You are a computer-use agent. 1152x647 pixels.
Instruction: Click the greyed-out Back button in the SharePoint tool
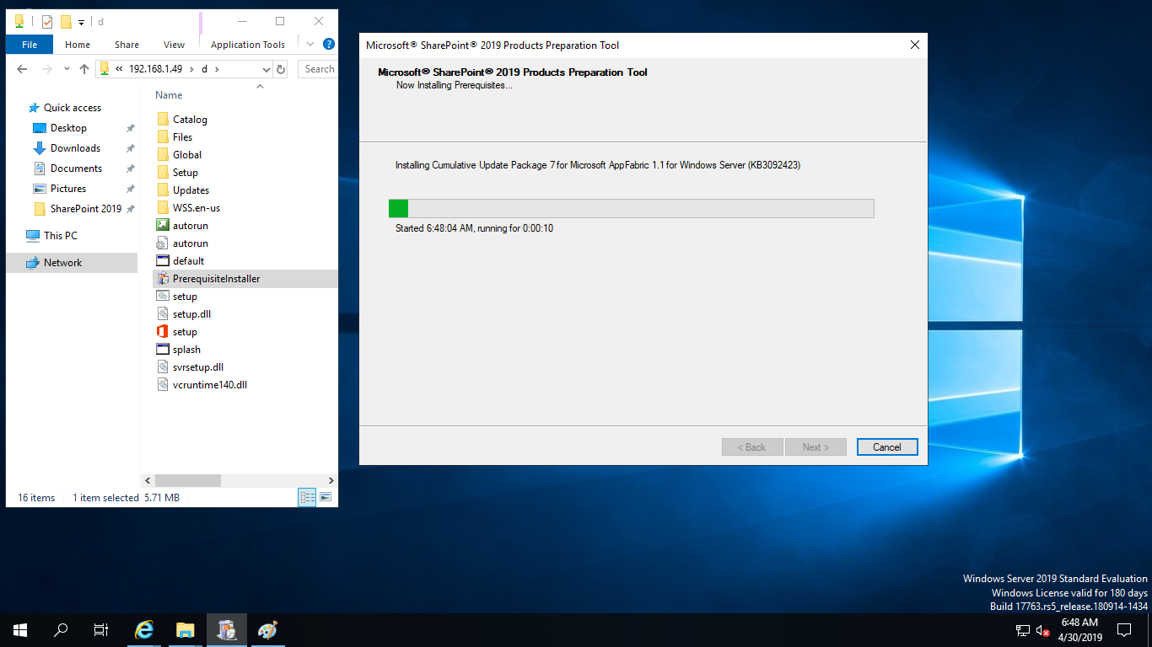click(x=752, y=447)
